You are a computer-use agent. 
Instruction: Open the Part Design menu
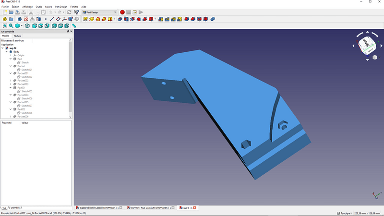[61, 7]
